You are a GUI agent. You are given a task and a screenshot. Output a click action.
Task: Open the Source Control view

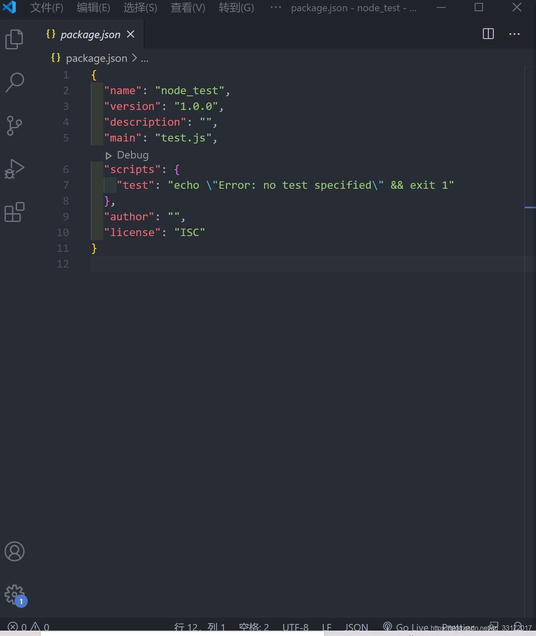point(15,126)
